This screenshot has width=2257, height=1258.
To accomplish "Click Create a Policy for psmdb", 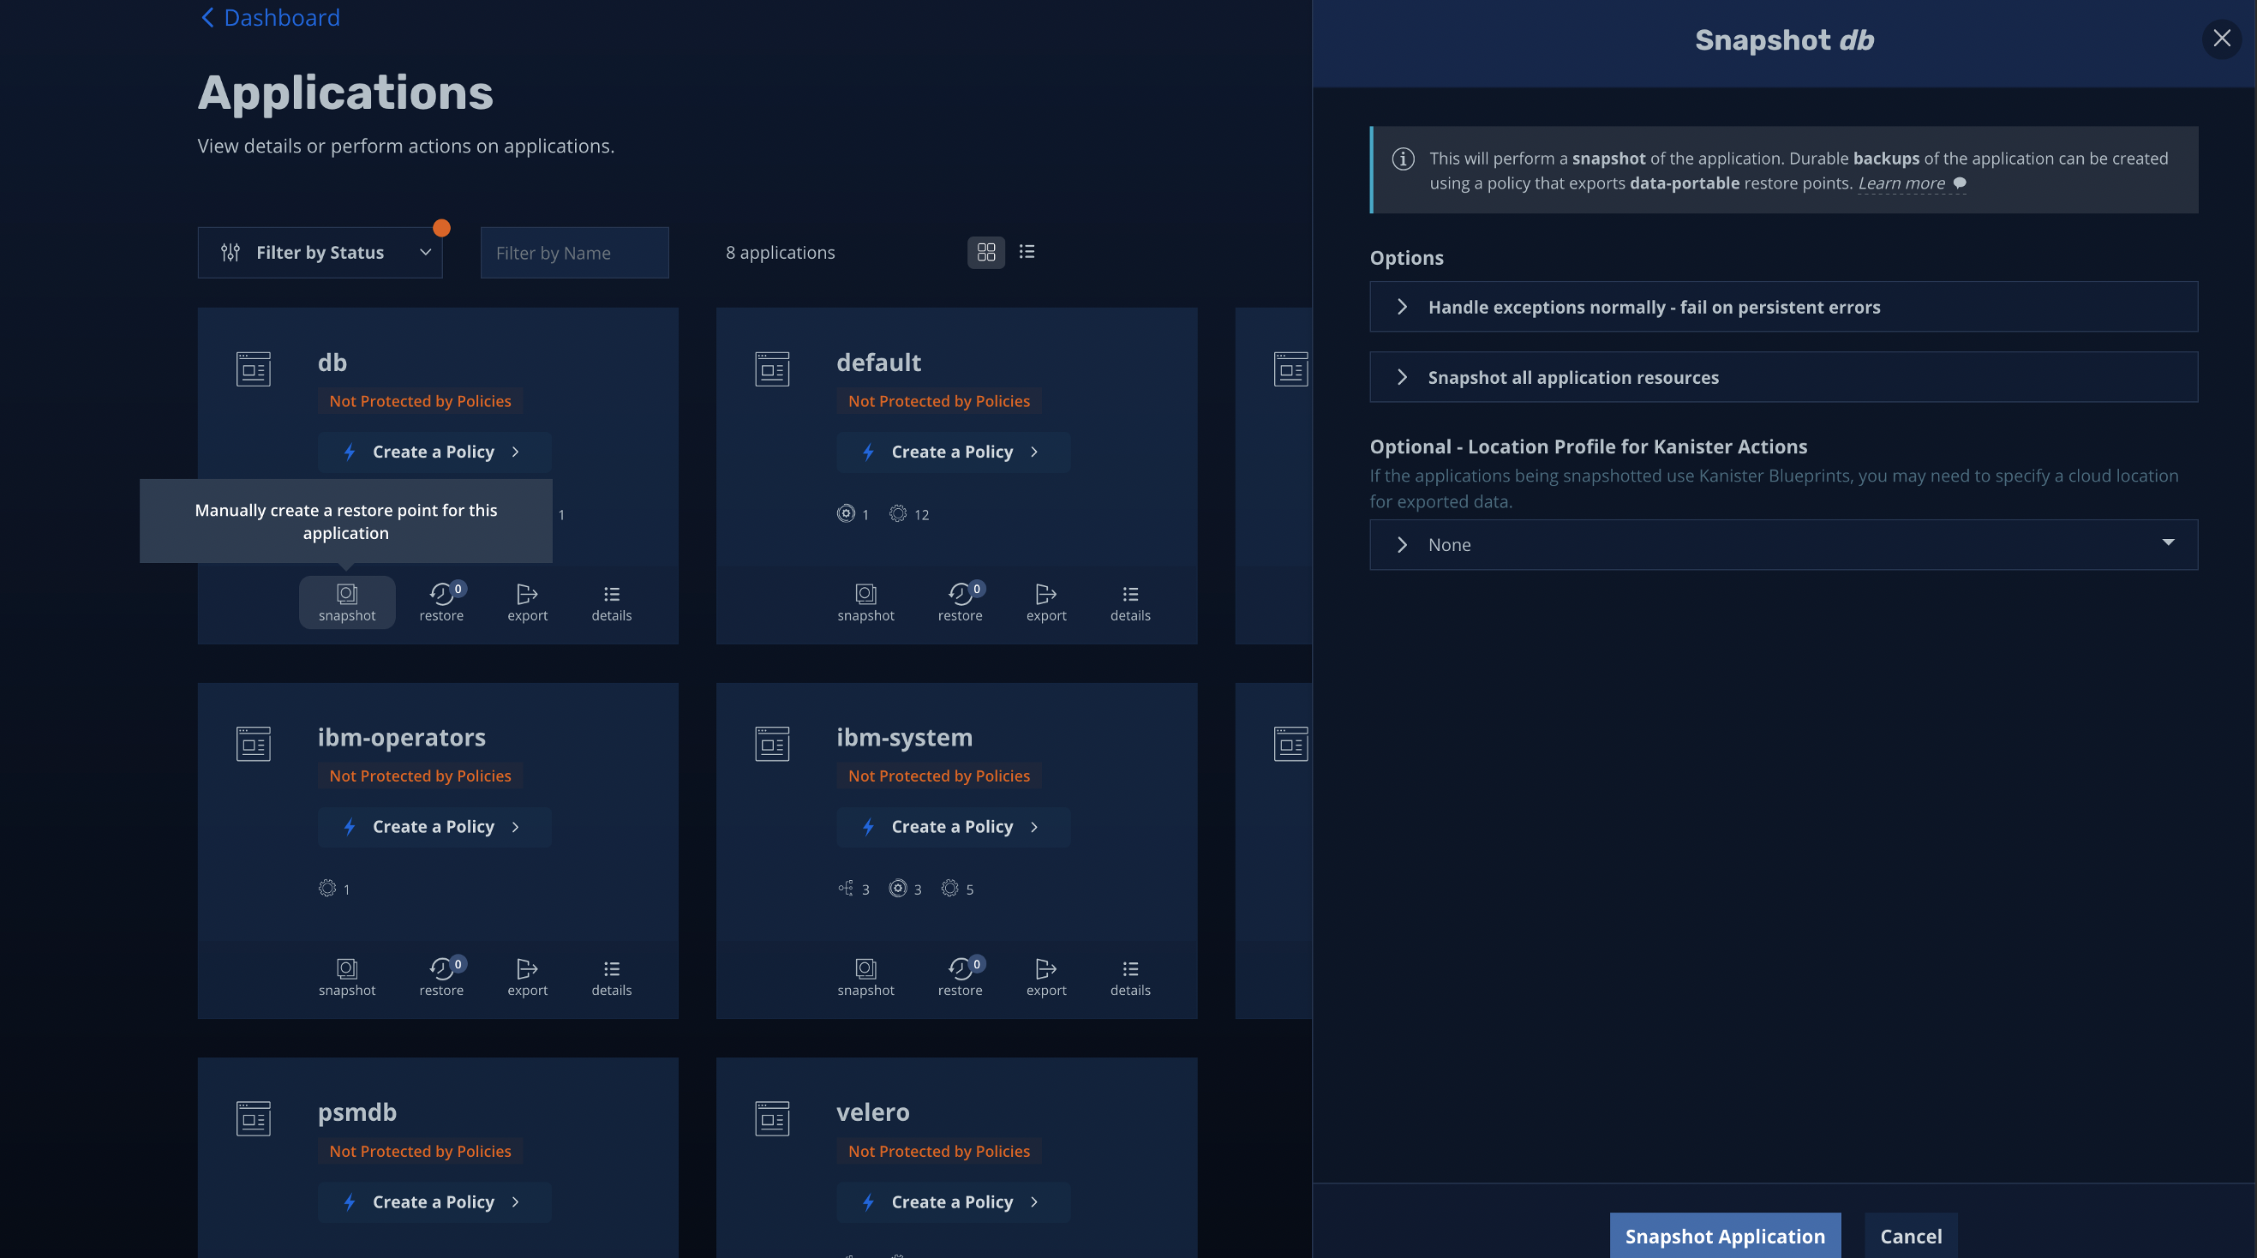I will 434,1202.
